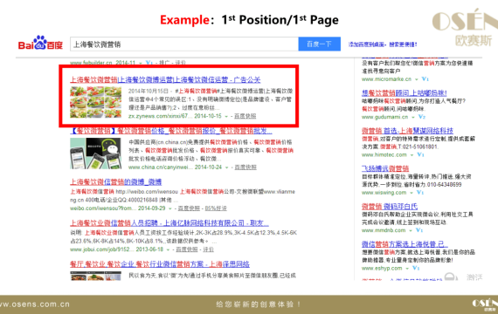Open ad 微营销 首选-上海慧谋网络科技
The height and width of the screenshot is (314, 498).
[x=407, y=131]
